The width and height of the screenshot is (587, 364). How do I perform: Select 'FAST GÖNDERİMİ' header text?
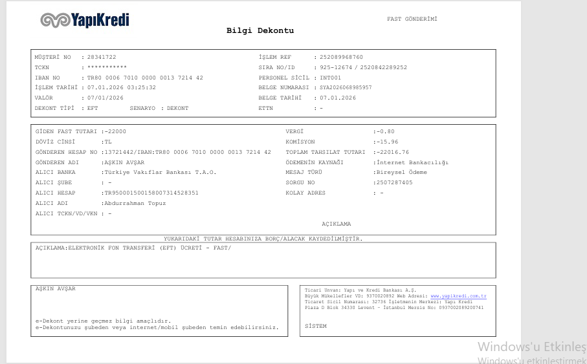coord(412,19)
